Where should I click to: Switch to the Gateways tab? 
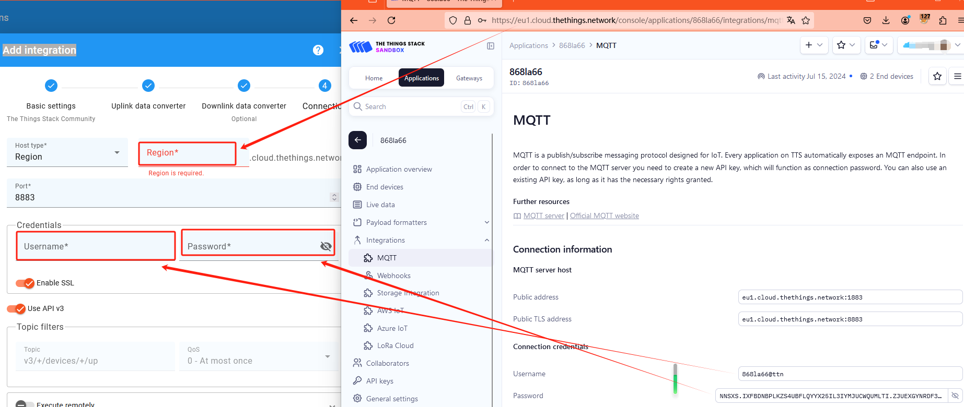click(x=469, y=78)
